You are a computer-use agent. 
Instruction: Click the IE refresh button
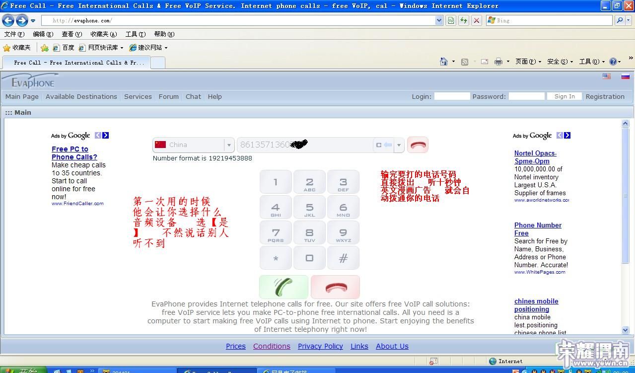coord(463,20)
